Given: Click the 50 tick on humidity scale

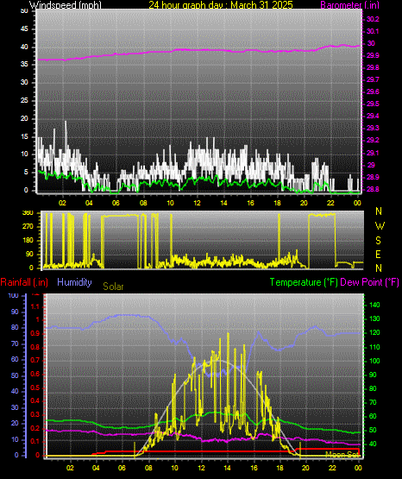Looking at the screenshot, I should 15,375.
